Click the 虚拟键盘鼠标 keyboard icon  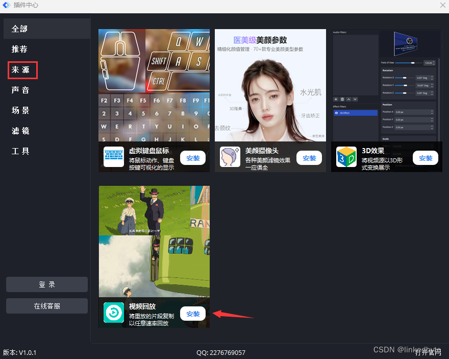114,157
